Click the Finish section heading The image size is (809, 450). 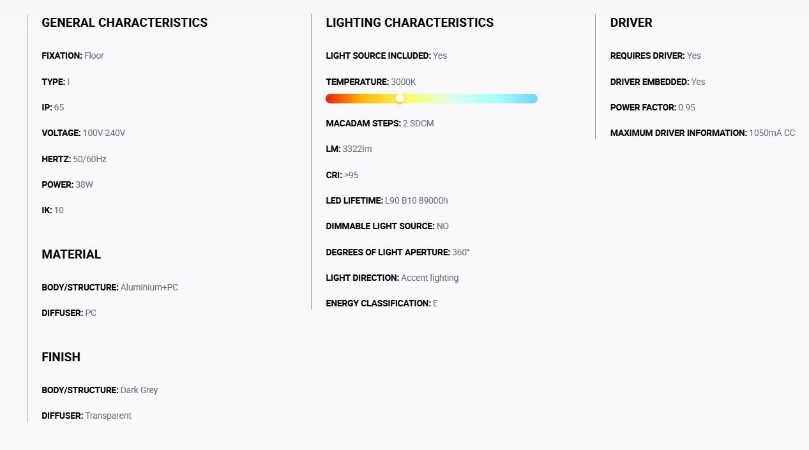(61, 357)
